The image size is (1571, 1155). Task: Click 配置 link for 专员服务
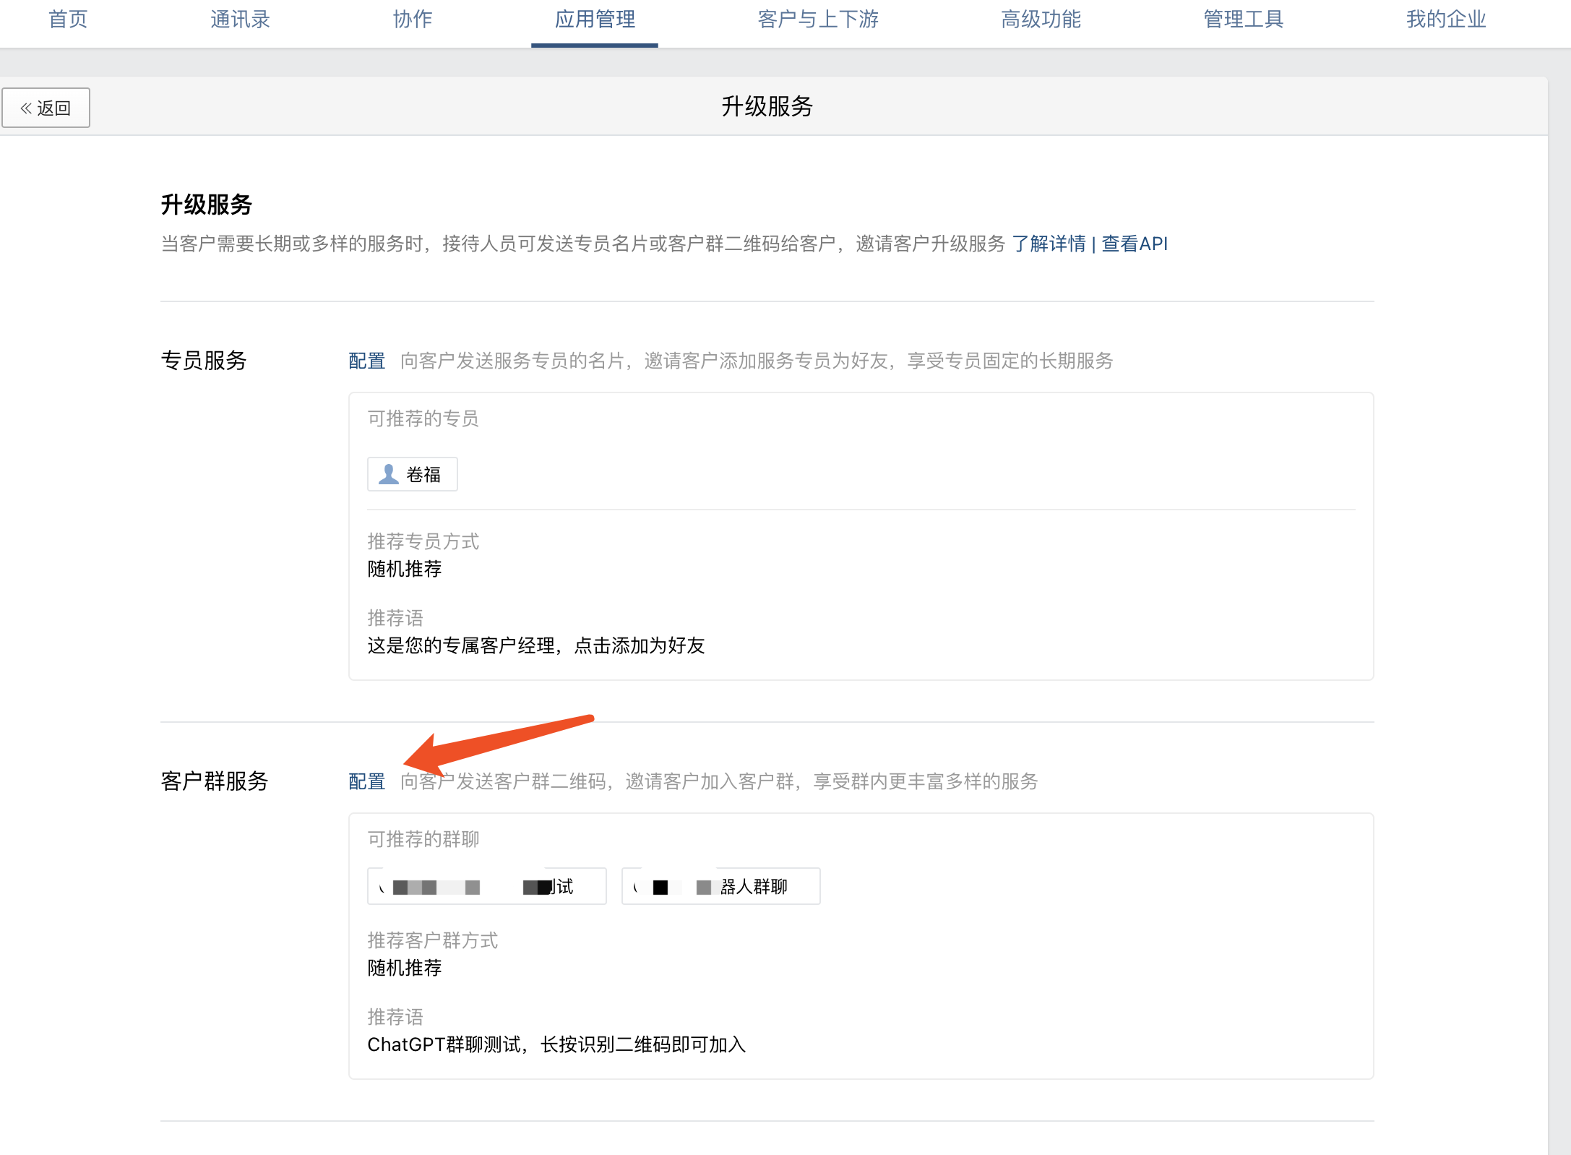[366, 361]
